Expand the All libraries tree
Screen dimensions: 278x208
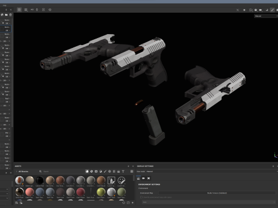17,172
